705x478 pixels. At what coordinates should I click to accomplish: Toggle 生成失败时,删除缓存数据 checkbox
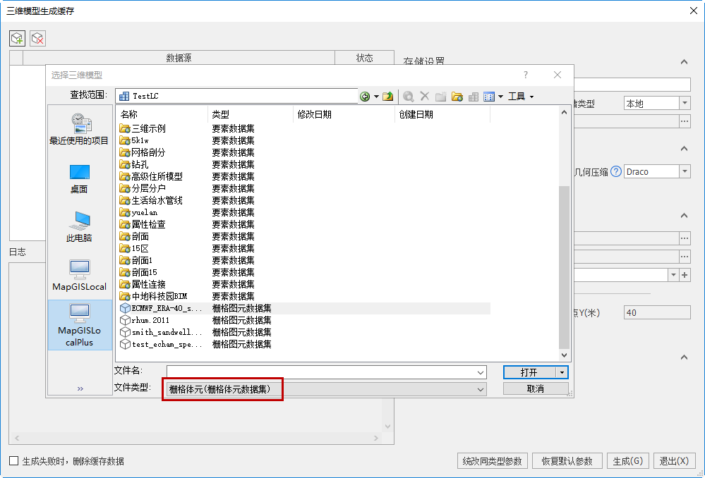(14, 461)
